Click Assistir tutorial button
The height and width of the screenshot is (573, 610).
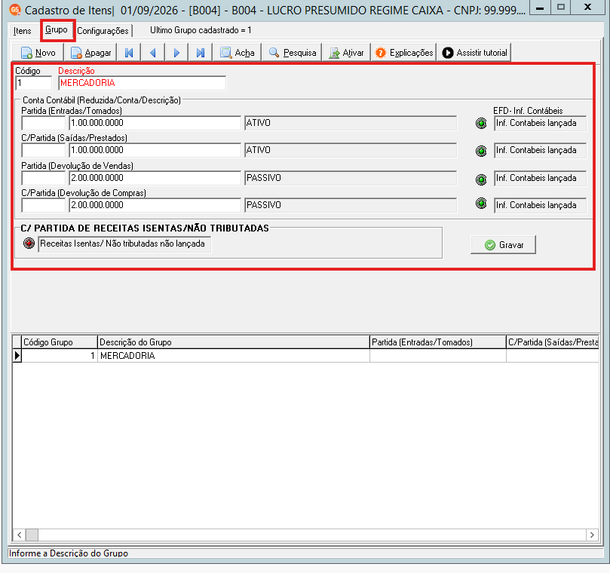coord(474,53)
